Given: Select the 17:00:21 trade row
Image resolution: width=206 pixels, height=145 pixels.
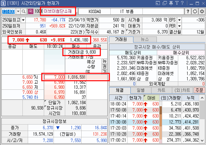Looking at the screenshot, I should pos(154,140).
